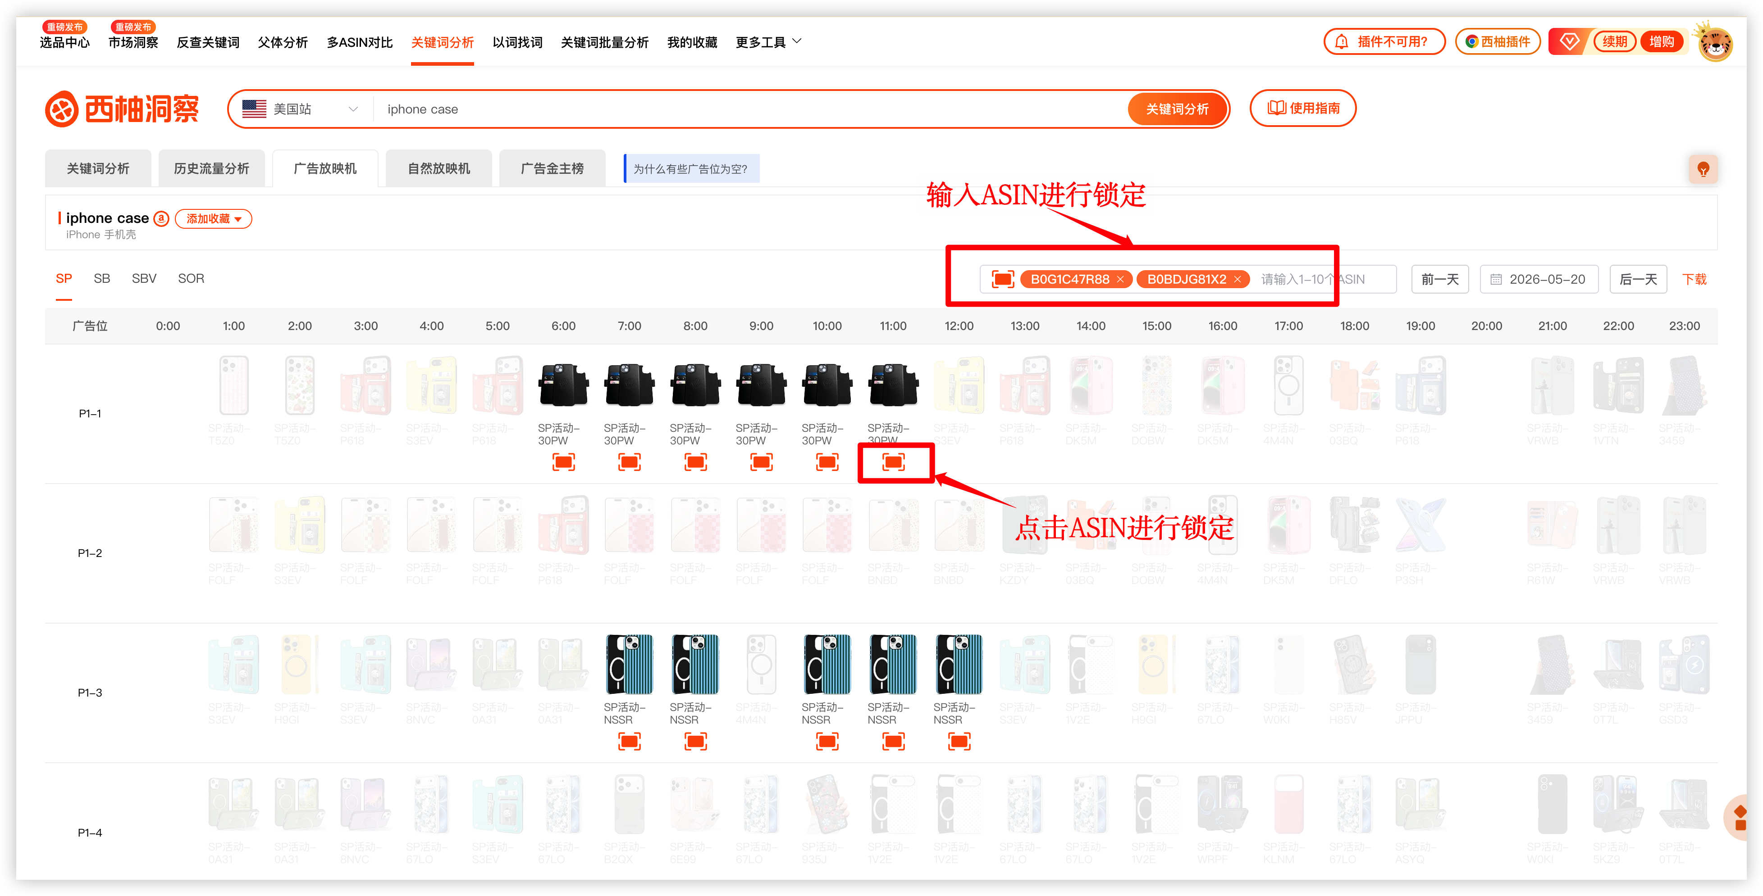Click the lock icon under P1-1 at 10:00
This screenshot has height=896, width=1763.
tap(827, 462)
